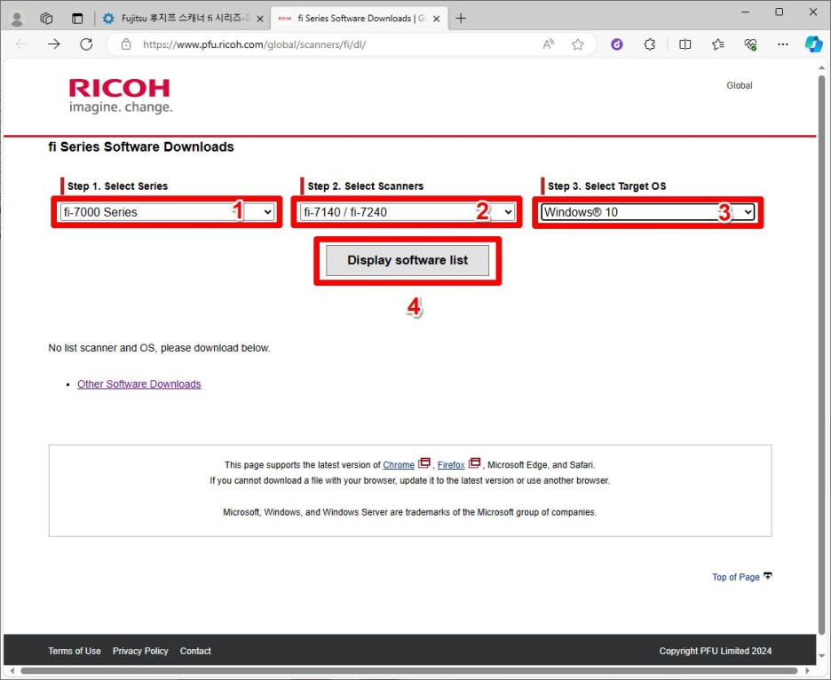831x680 pixels.
Task: Open the Contact footer link
Action: point(195,651)
